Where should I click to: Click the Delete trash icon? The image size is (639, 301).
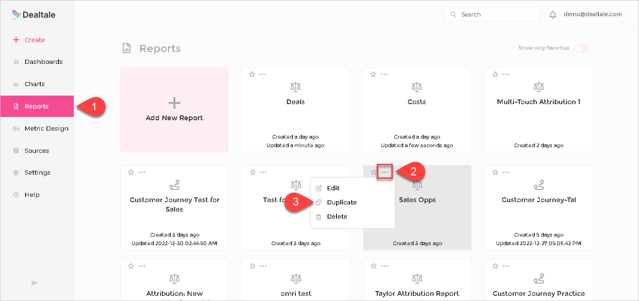coord(319,217)
